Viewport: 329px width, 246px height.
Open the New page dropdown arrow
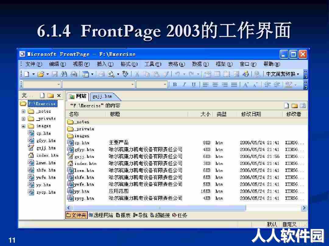click(34, 74)
